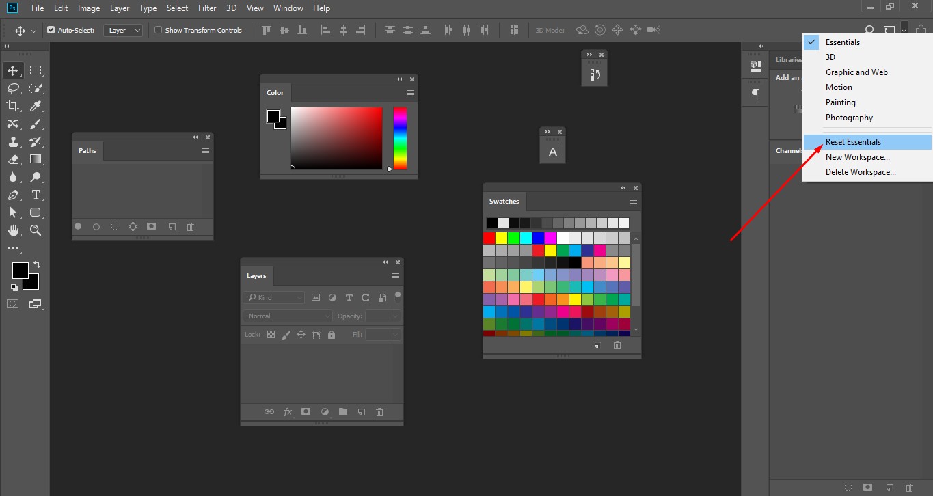Click Reset Essentials in the workspace menu

(853, 141)
